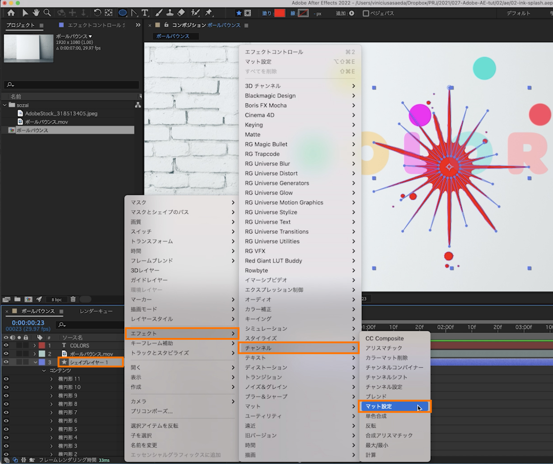Click the star shape-creation toolbar icon
The height and width of the screenshot is (464, 553).
click(x=239, y=13)
